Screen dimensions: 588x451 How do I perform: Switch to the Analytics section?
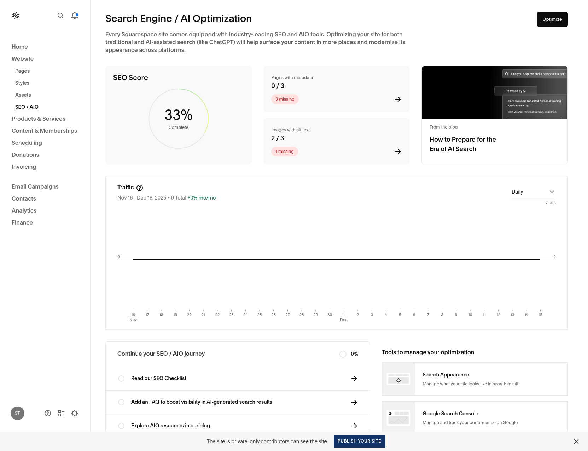[24, 210]
